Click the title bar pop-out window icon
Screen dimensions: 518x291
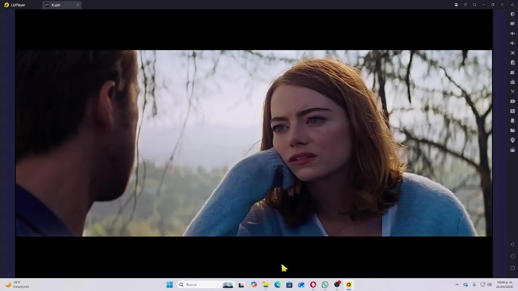tap(474, 5)
